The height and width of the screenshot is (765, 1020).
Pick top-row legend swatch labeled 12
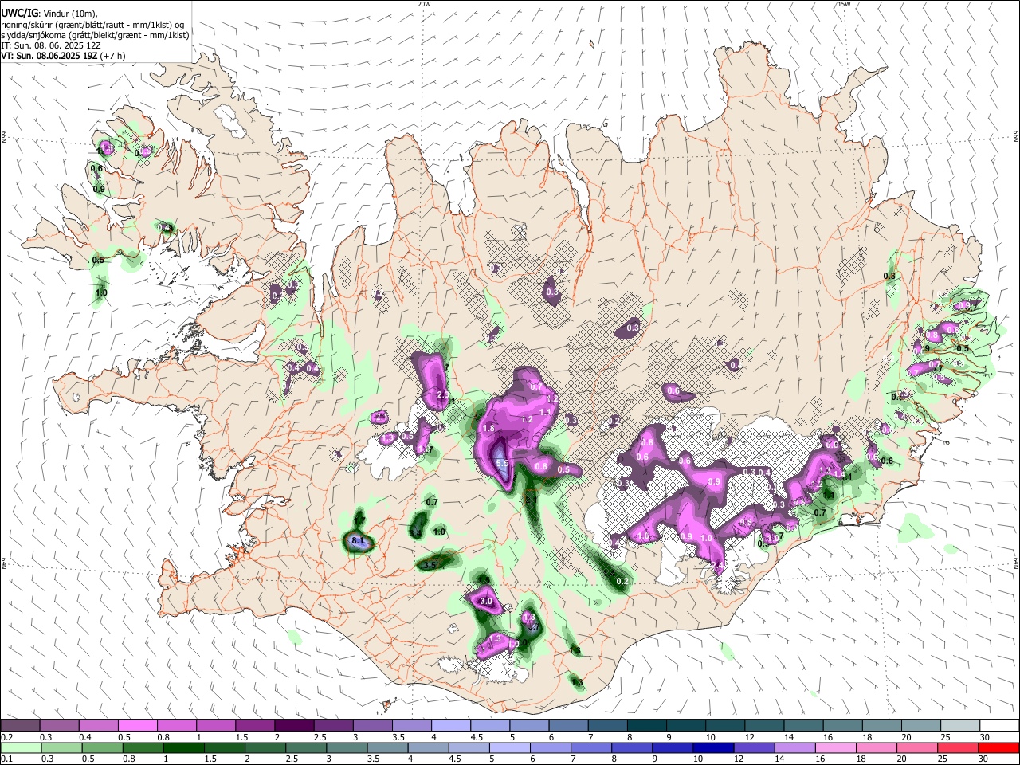[764, 725]
